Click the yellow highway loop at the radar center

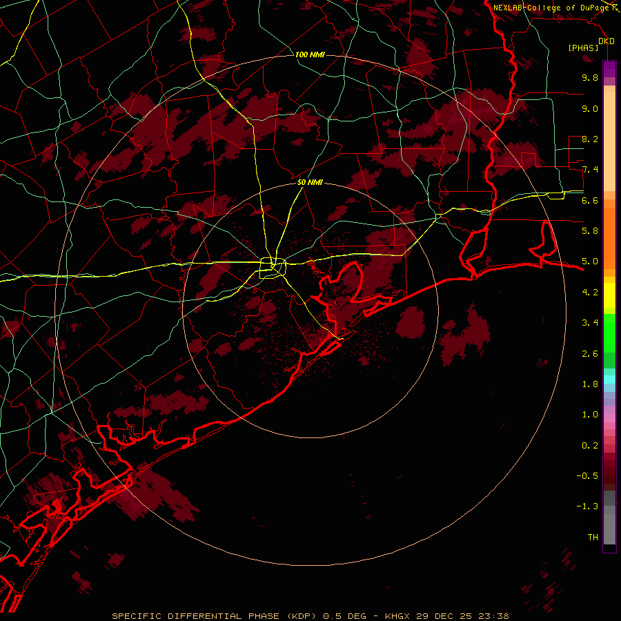coord(273,268)
